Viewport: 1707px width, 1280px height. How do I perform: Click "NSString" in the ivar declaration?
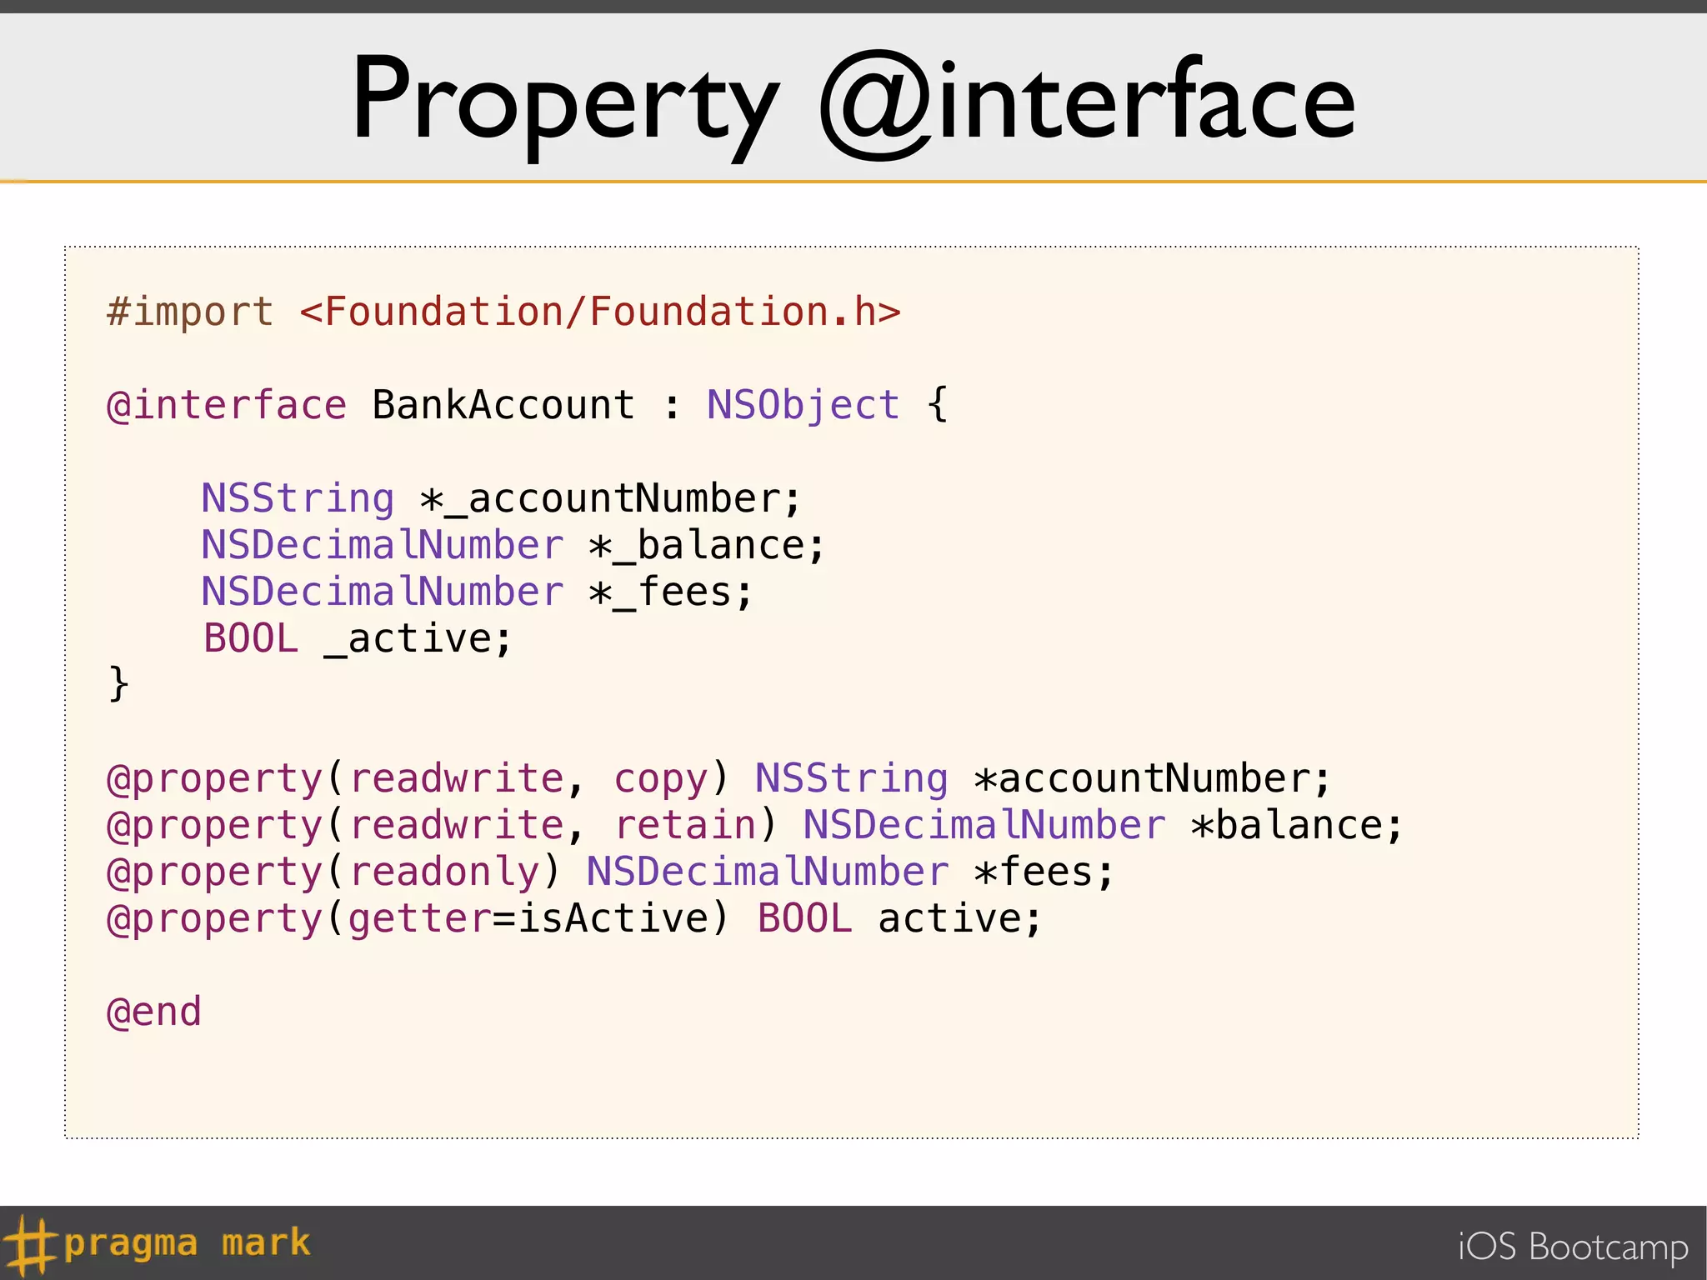click(x=298, y=500)
